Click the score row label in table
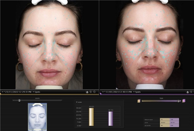The image size is (194, 131). click(x=146, y=123)
